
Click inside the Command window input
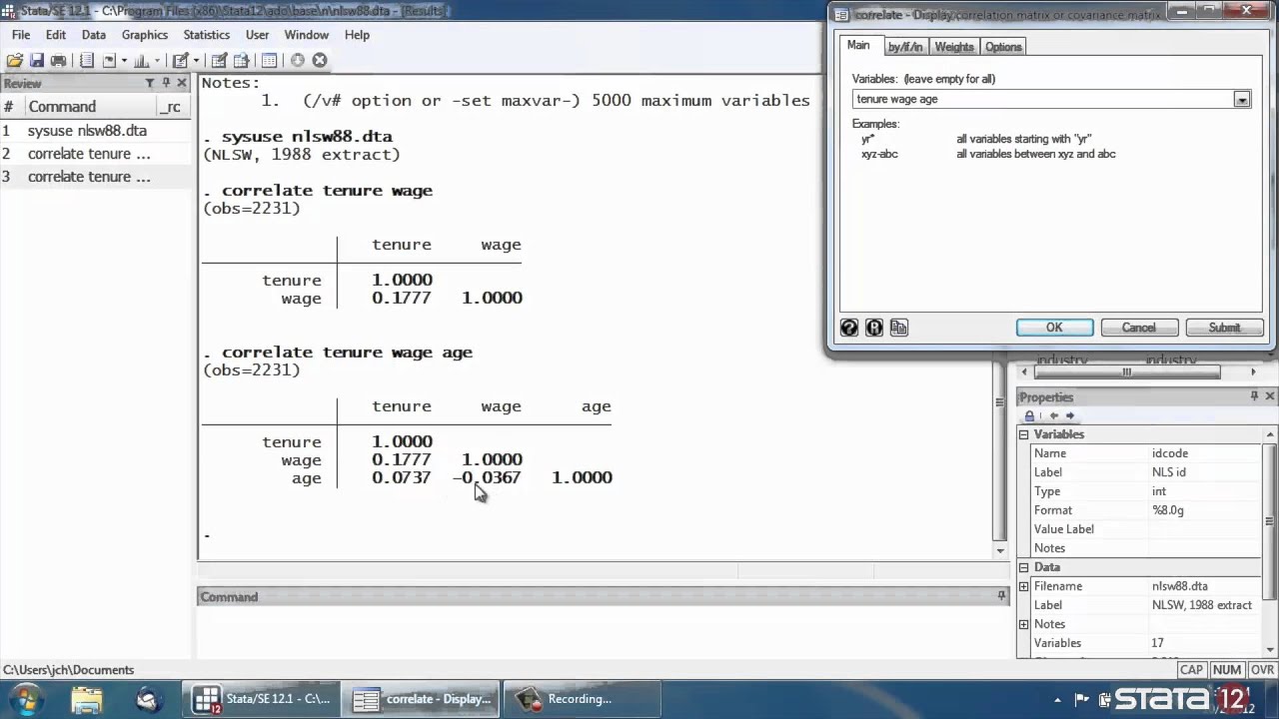point(603,632)
